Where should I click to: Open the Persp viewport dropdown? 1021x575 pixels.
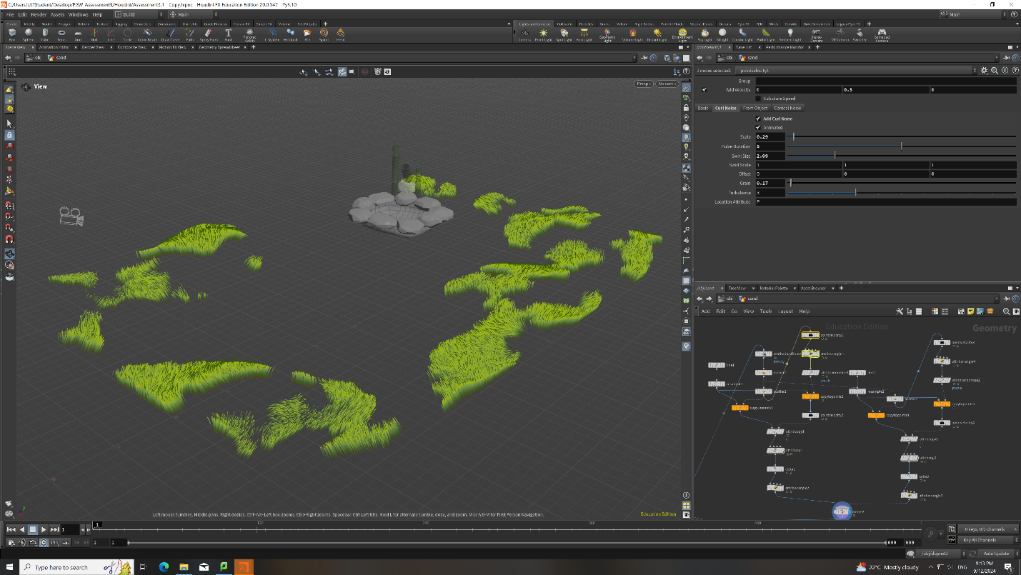pyautogui.click(x=643, y=84)
